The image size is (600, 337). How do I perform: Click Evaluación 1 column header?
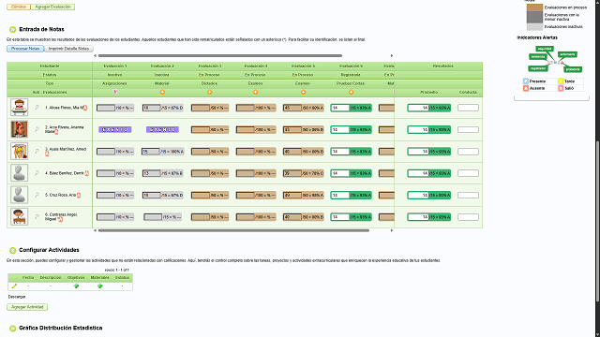point(115,66)
